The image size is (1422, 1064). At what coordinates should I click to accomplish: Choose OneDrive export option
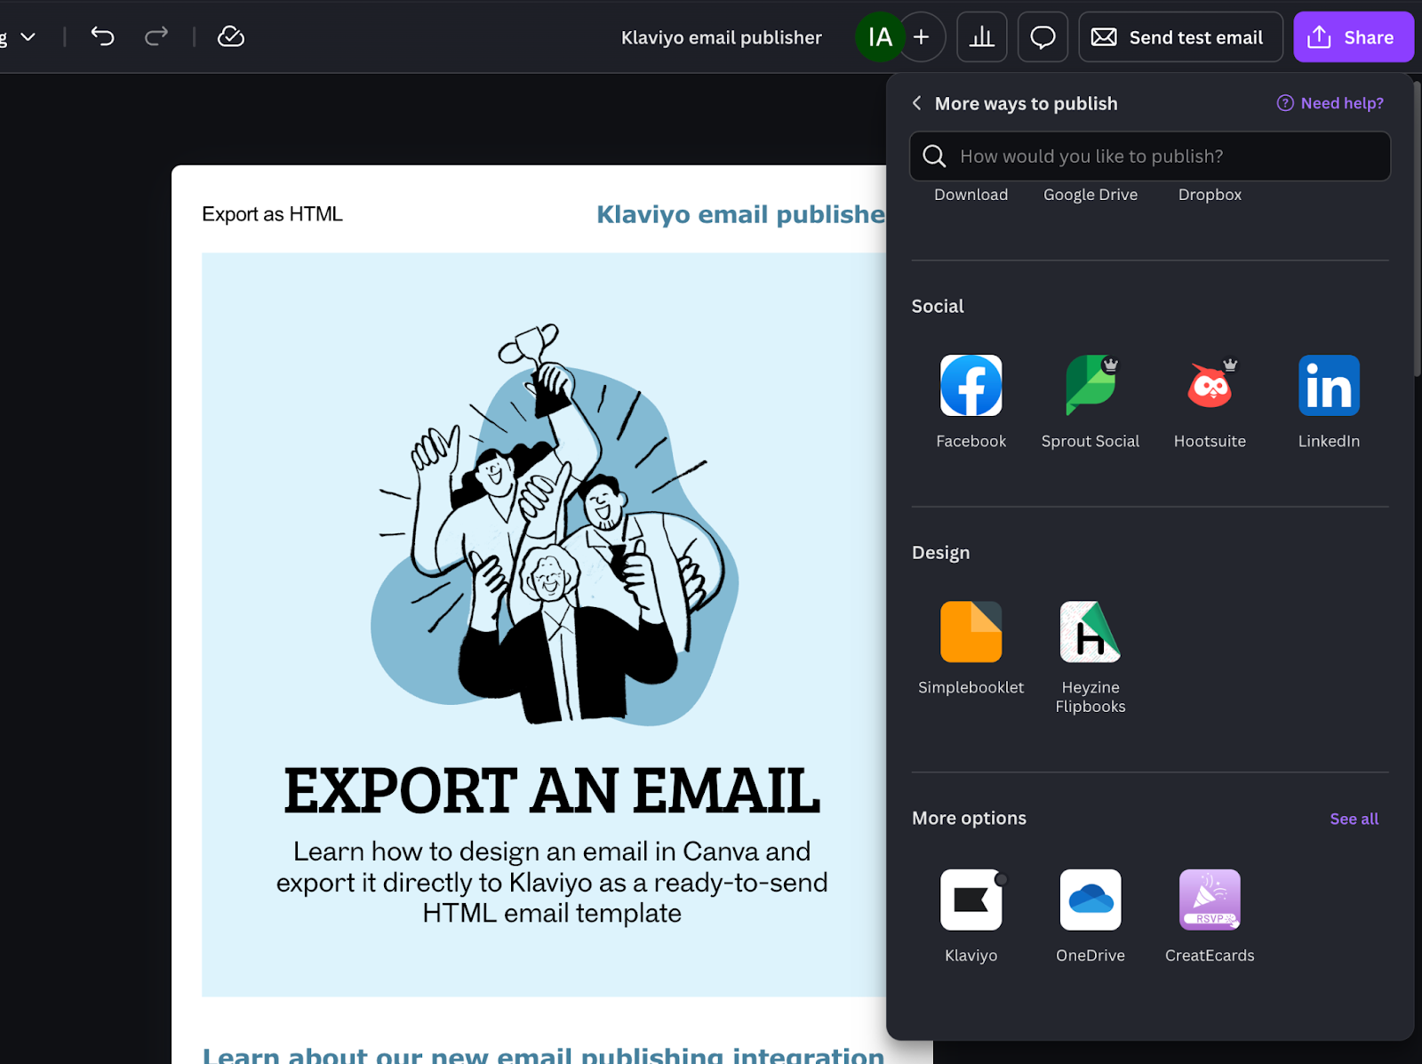[x=1090, y=900]
